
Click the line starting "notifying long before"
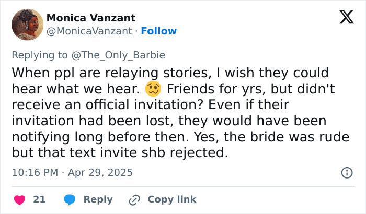(170, 138)
